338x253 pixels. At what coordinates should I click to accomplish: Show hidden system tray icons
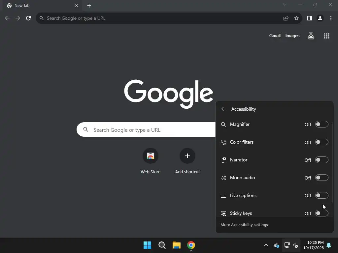point(266,245)
